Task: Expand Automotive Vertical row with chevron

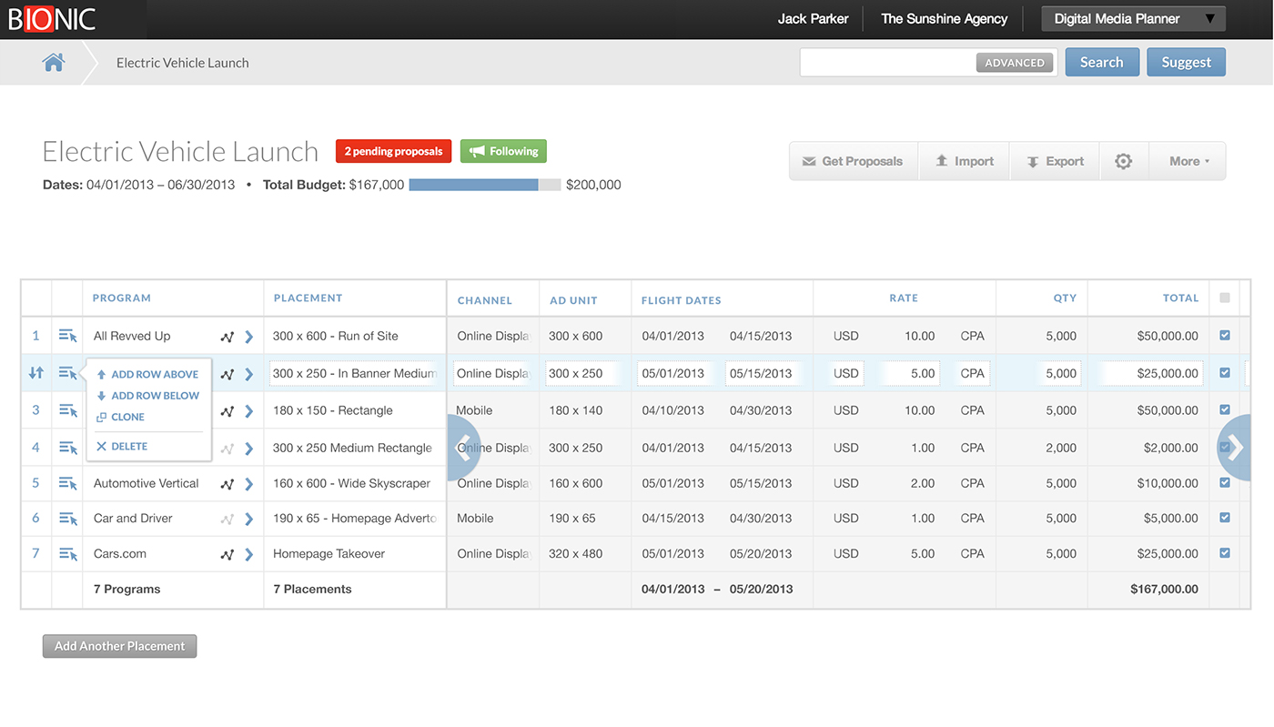Action: [249, 484]
